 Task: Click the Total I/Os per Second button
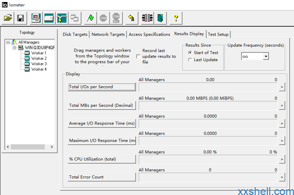click(x=102, y=87)
